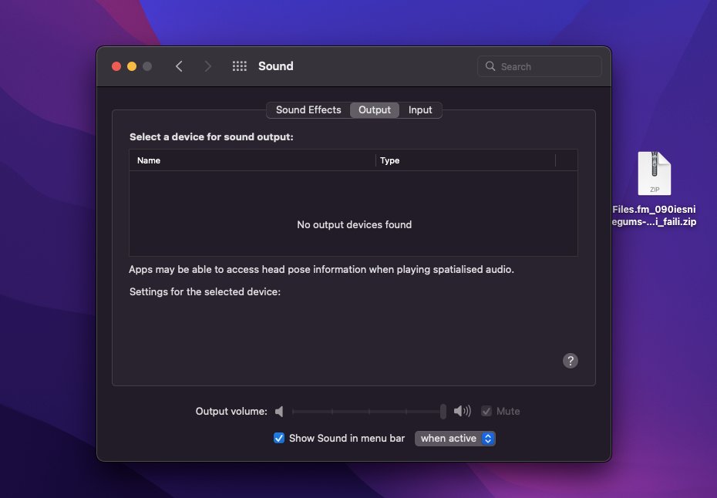The image size is (717, 498).
Task: Click the head pose information notice
Action: coord(321,269)
